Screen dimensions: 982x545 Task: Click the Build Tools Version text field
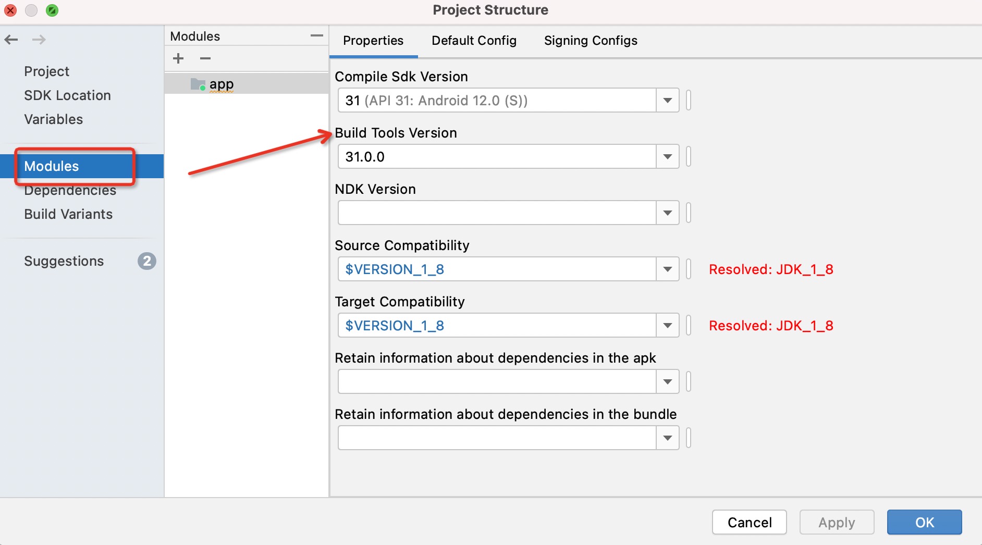click(x=496, y=157)
